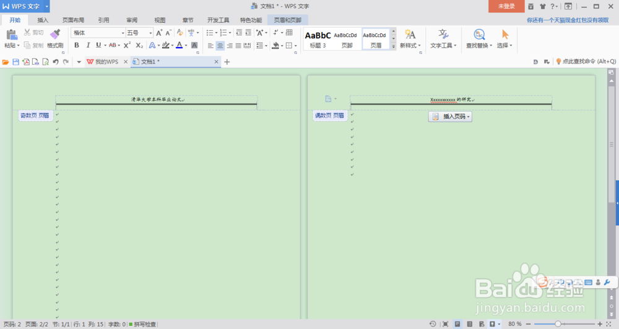The height and width of the screenshot is (329, 619).
Task: Click the odd page header text
Action: click(157, 99)
